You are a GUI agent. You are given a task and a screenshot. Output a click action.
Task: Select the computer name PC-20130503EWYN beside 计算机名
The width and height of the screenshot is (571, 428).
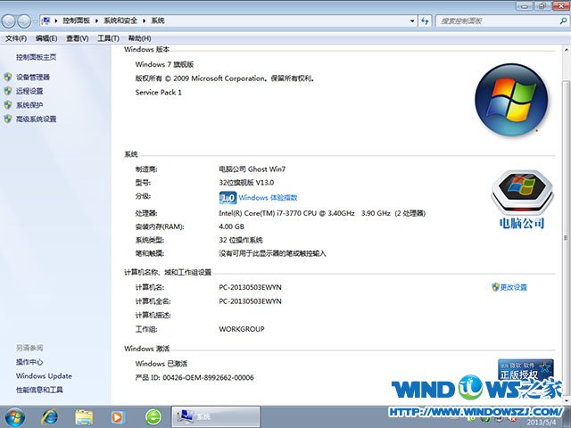point(250,287)
